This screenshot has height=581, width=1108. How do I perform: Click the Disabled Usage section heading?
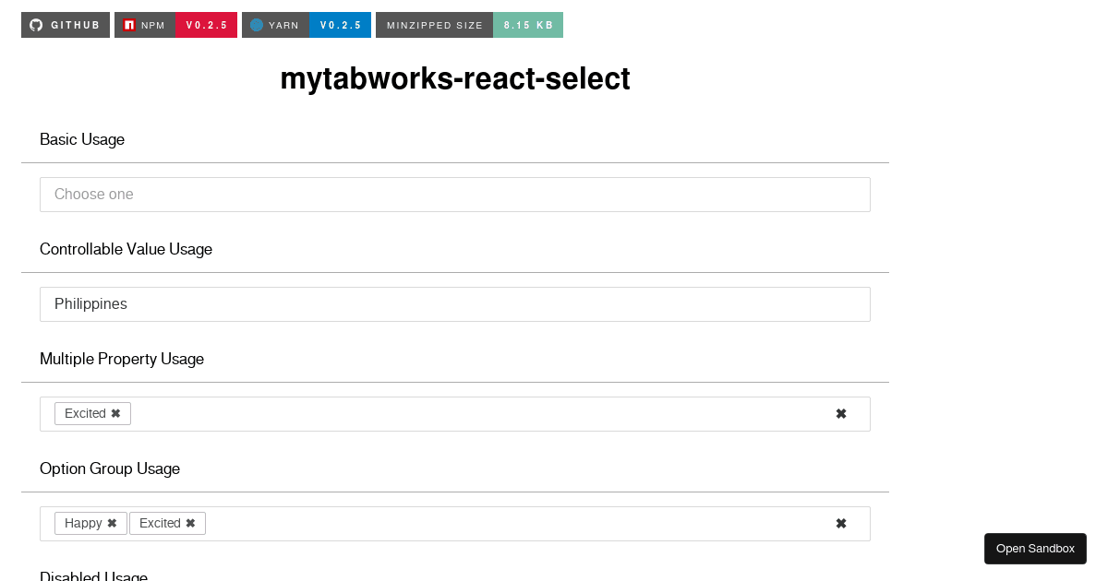click(x=93, y=575)
